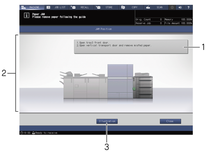
Task: Click the job list icon
Action: point(48,7)
